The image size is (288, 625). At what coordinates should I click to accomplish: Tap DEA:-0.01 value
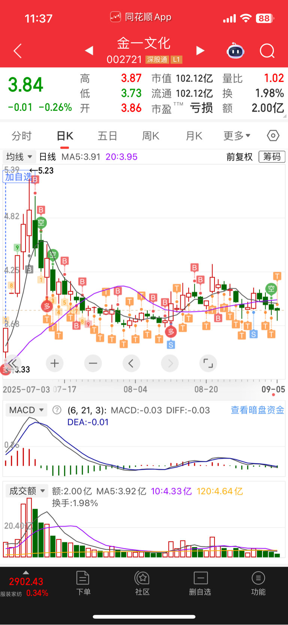coord(88,422)
